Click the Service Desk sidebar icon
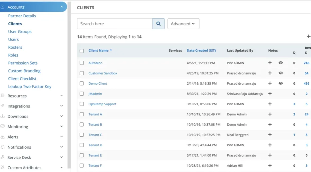The image size is (311, 172). click(x=3, y=157)
